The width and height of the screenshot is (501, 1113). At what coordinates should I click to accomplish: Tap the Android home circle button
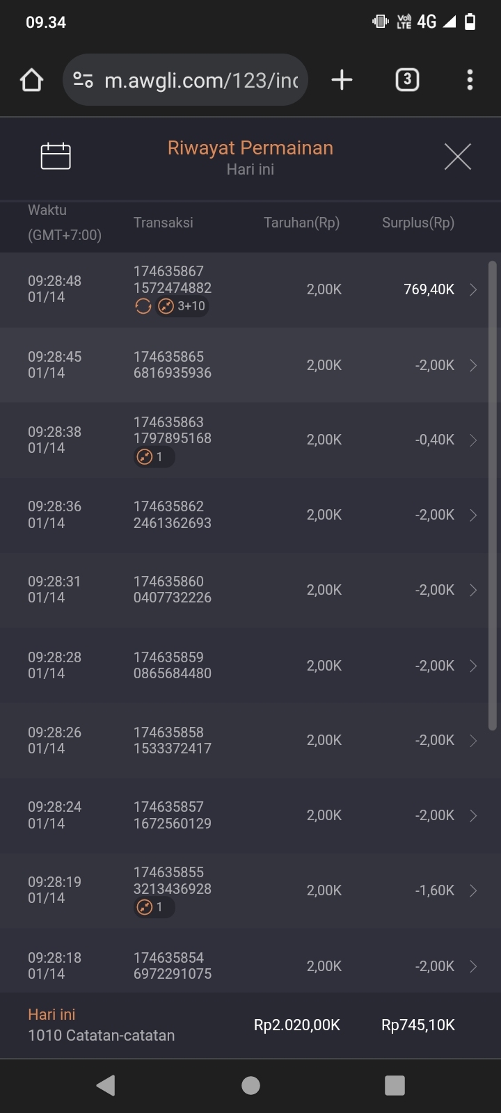[250, 1085]
